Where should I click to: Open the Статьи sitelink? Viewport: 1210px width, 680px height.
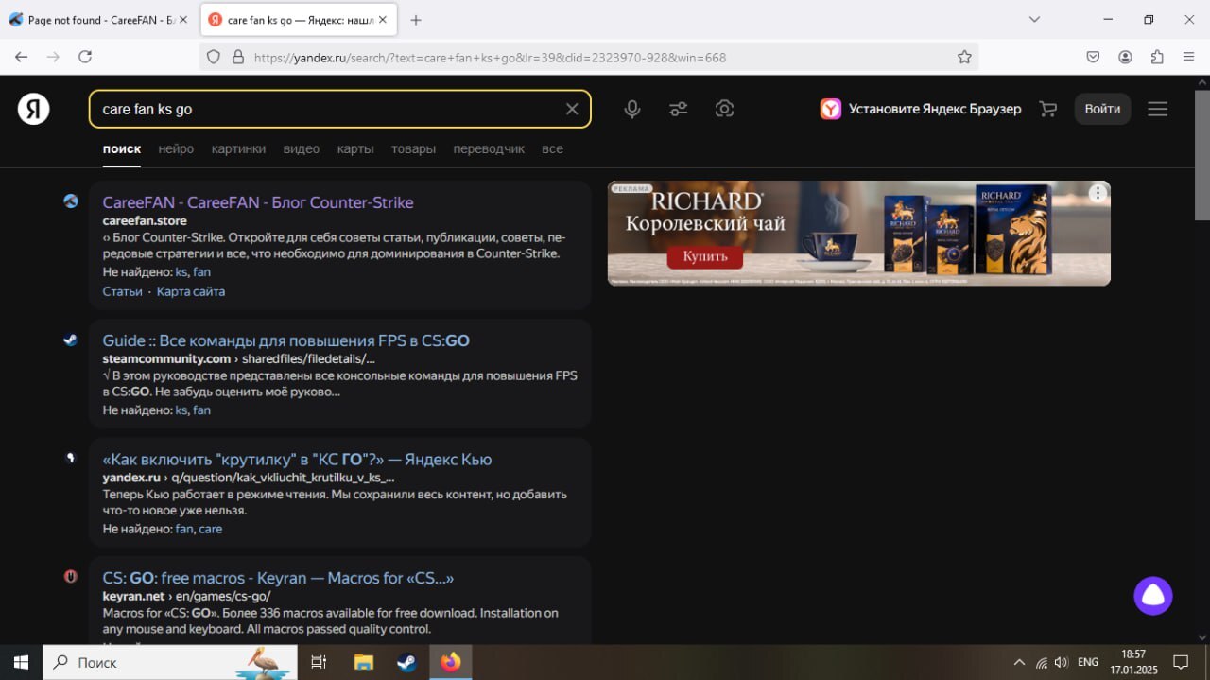pos(123,291)
